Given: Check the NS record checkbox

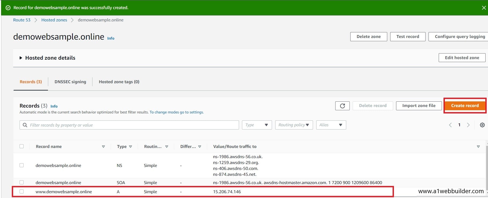Looking at the screenshot, I should 22,165.
